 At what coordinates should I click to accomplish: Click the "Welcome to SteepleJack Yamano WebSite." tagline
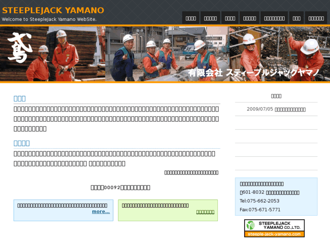click(x=49, y=19)
